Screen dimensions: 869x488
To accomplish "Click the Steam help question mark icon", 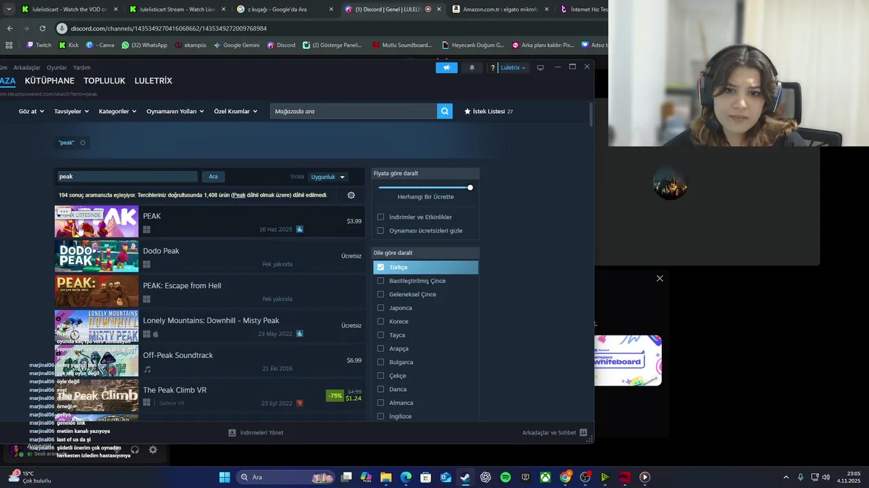I will coord(493,68).
